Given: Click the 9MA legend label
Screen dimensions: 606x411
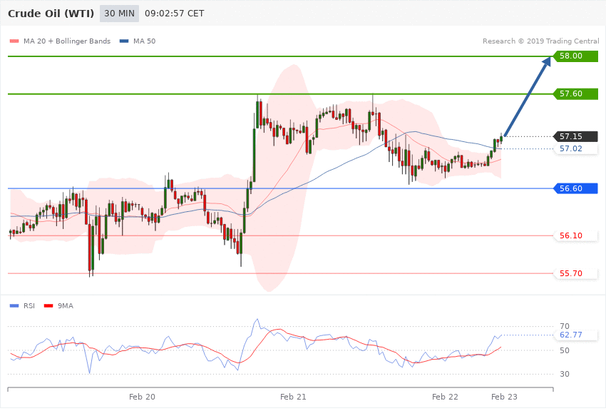Looking at the screenshot, I should (x=66, y=306).
